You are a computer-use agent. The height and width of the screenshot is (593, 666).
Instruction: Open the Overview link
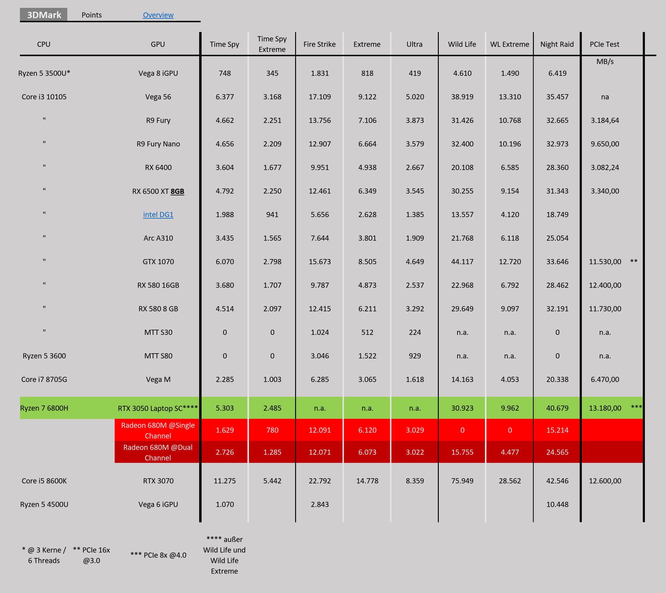coord(158,15)
